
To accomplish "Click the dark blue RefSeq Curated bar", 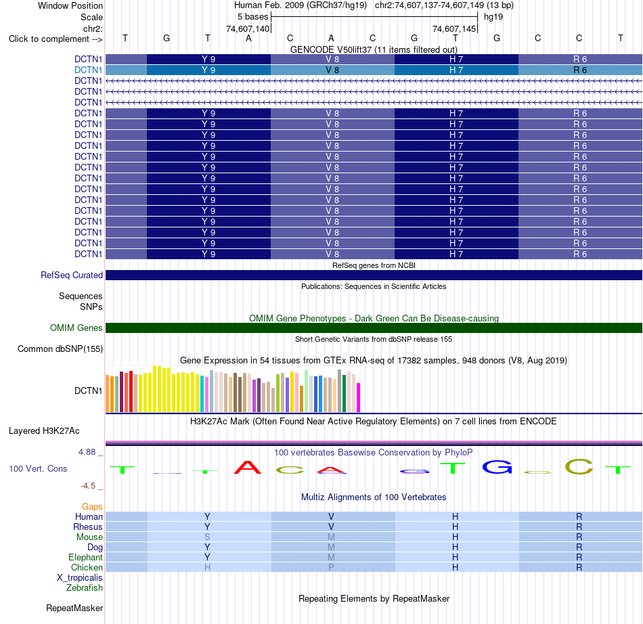I will point(374,275).
